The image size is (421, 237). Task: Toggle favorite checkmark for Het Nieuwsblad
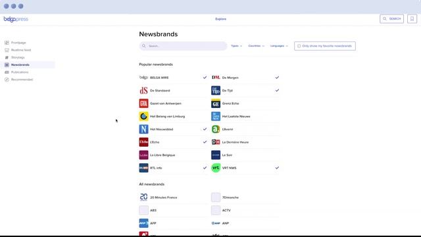tap(205, 129)
